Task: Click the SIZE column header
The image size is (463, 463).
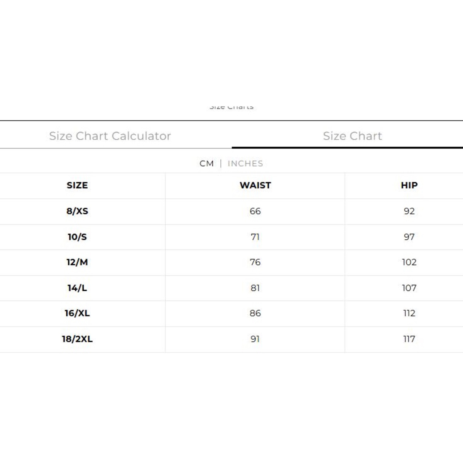Action: pos(77,185)
